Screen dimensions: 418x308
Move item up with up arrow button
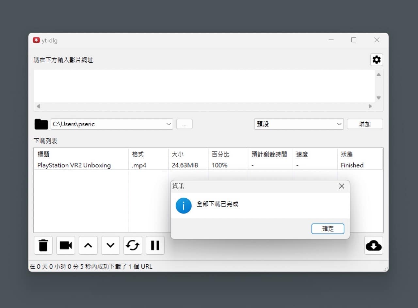(x=88, y=245)
